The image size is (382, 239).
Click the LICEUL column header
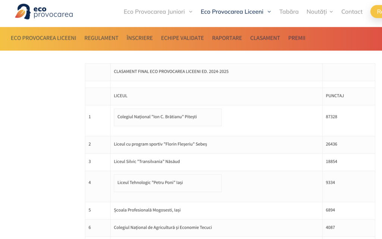point(120,96)
